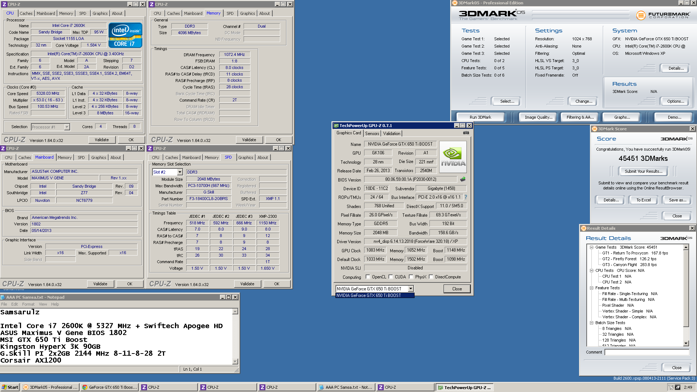Viewport: 697px width, 392px height.
Task: Open Processor #1 selection dropdown
Action: 67,127
